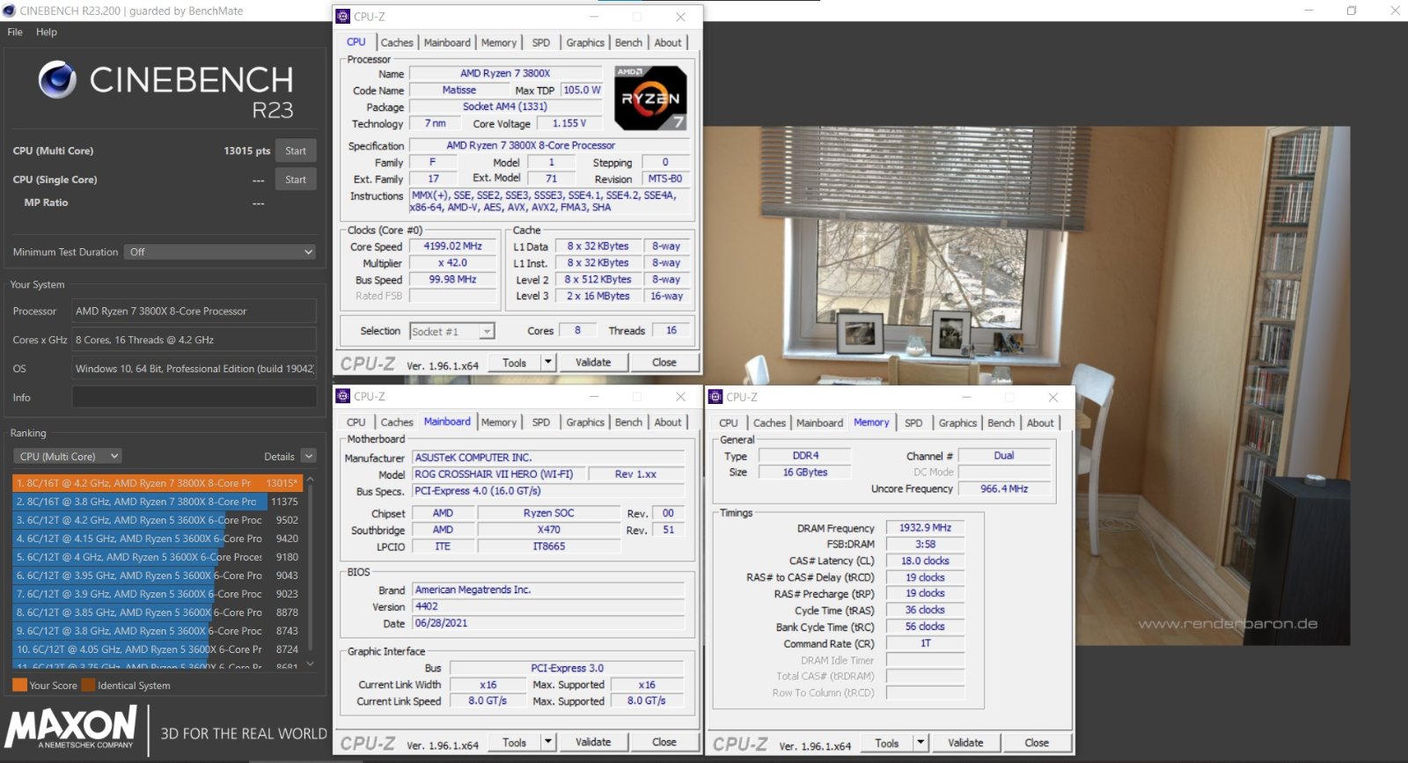Open the Help menu in Cinebench
1408x763 pixels.
coord(47,32)
